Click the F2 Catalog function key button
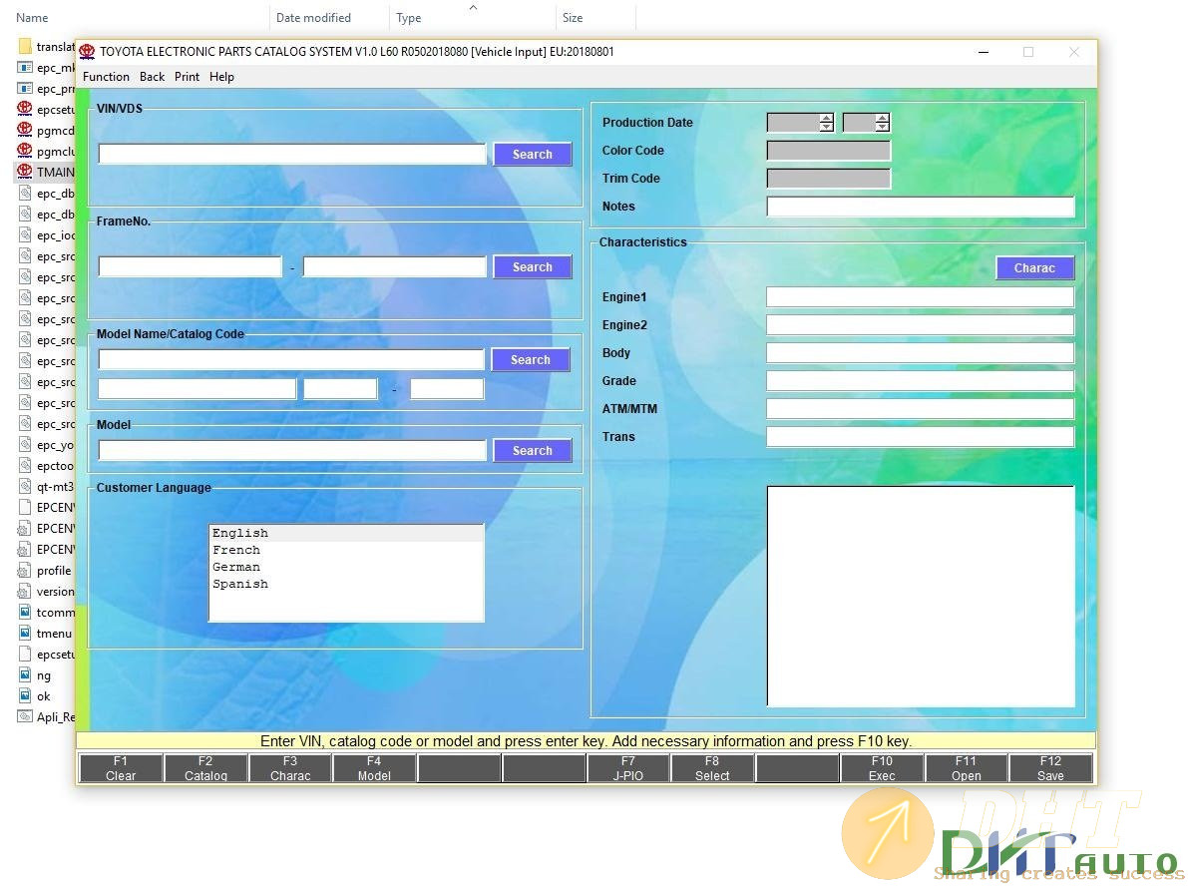Viewport: 1188px width, 886px height. pos(206,767)
